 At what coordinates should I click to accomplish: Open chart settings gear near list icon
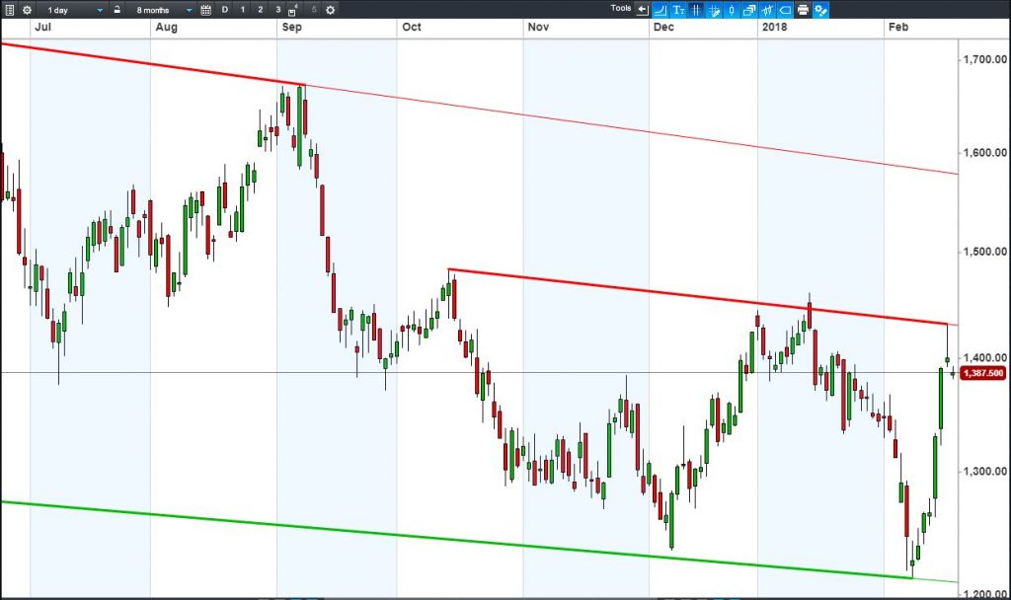[27, 10]
